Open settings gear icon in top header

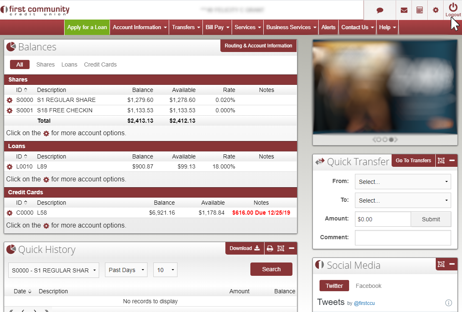[x=435, y=10]
